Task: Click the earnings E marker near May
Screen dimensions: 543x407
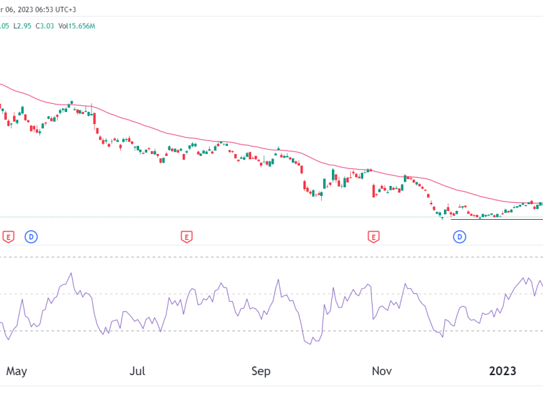Action: click(9, 237)
